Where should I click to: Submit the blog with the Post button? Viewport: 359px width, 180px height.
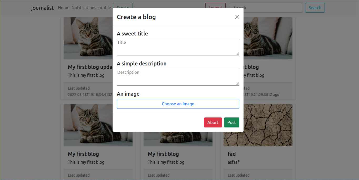[231, 122]
